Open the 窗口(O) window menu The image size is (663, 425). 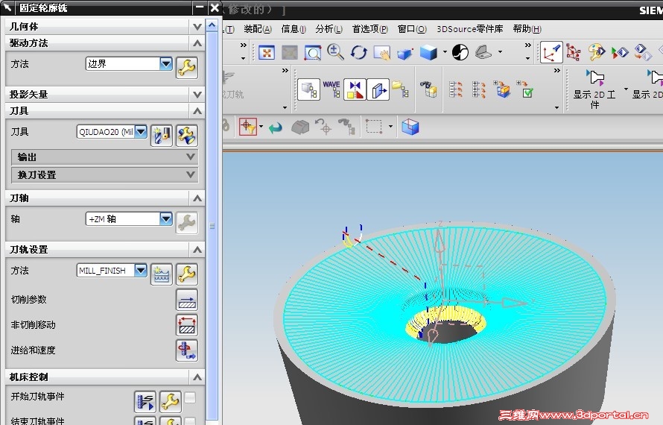click(412, 29)
